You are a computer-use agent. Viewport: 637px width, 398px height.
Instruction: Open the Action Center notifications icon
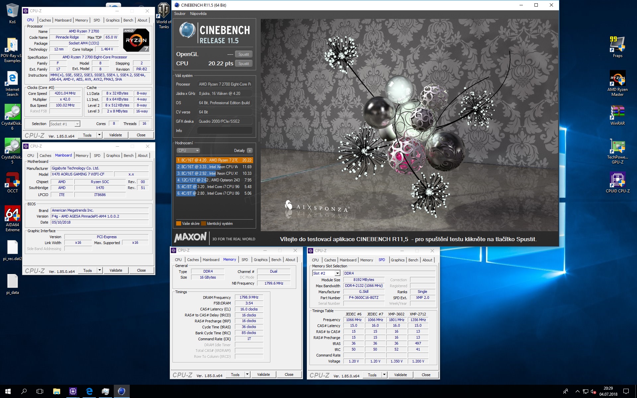coord(626,391)
